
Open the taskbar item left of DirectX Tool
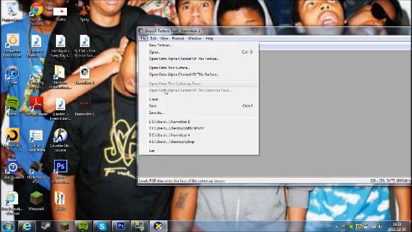pyautogui.click(x=140, y=226)
